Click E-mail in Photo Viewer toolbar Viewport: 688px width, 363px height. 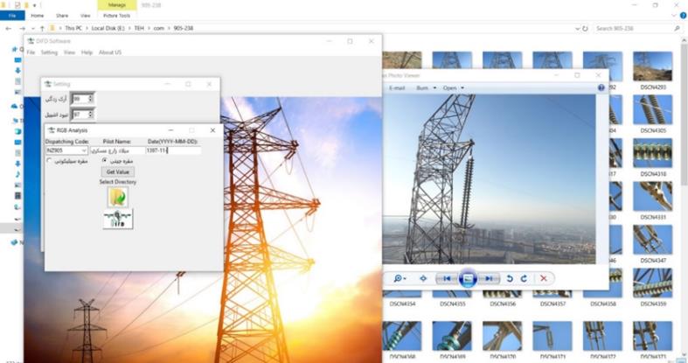396,87
